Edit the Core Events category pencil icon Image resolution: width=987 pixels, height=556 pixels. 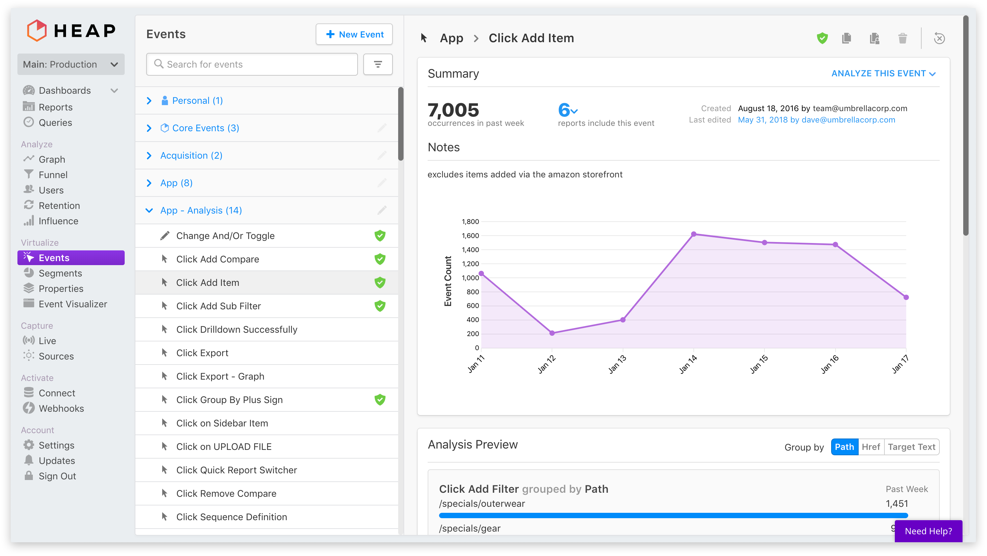(382, 128)
